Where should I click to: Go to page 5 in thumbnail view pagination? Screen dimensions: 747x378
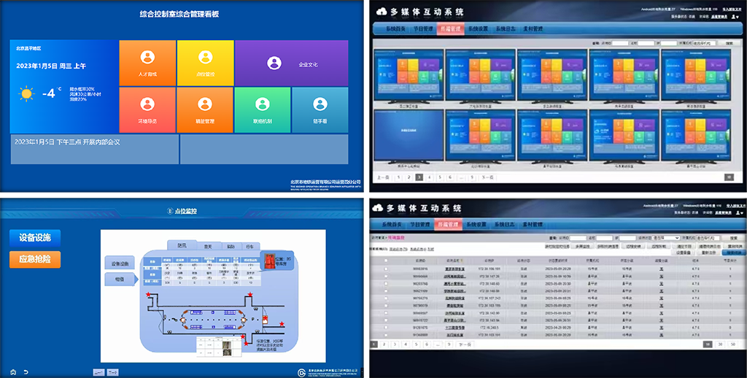(440, 177)
